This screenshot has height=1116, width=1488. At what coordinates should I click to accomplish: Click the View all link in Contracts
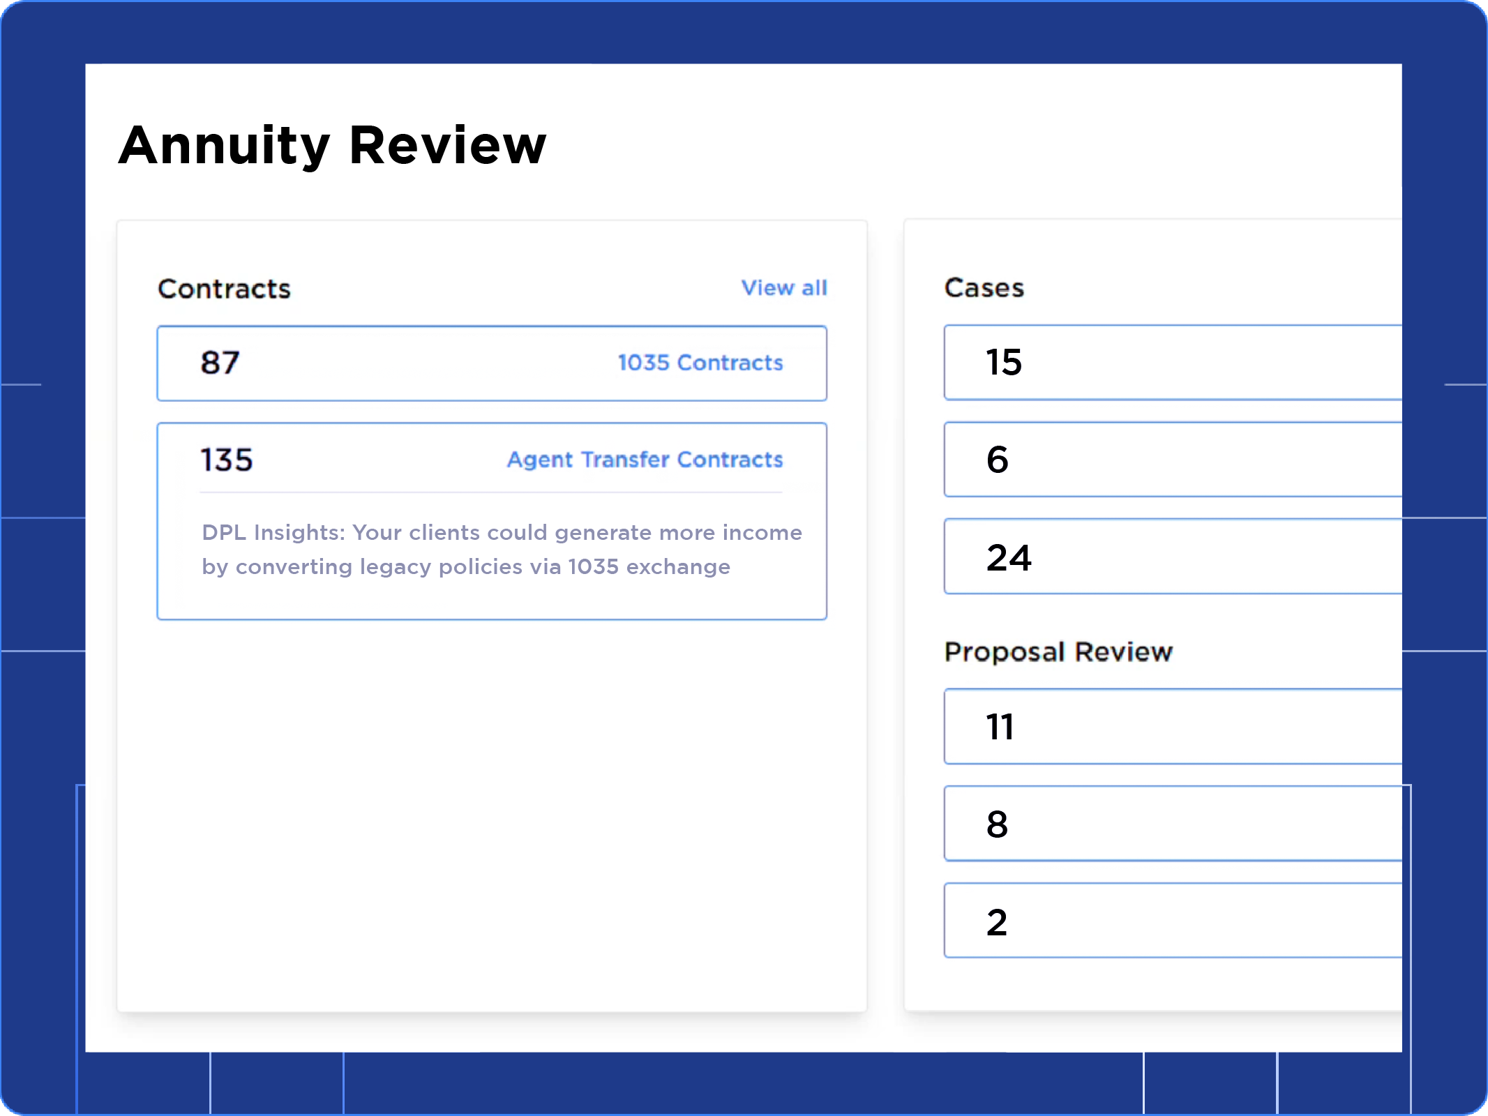783,288
